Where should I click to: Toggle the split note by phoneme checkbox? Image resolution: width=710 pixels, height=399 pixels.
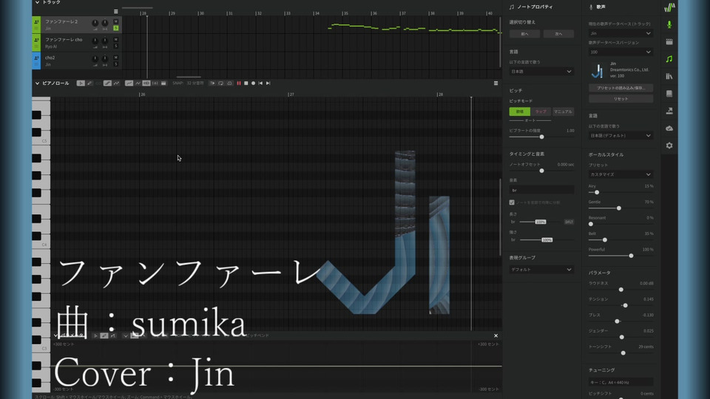(512, 202)
